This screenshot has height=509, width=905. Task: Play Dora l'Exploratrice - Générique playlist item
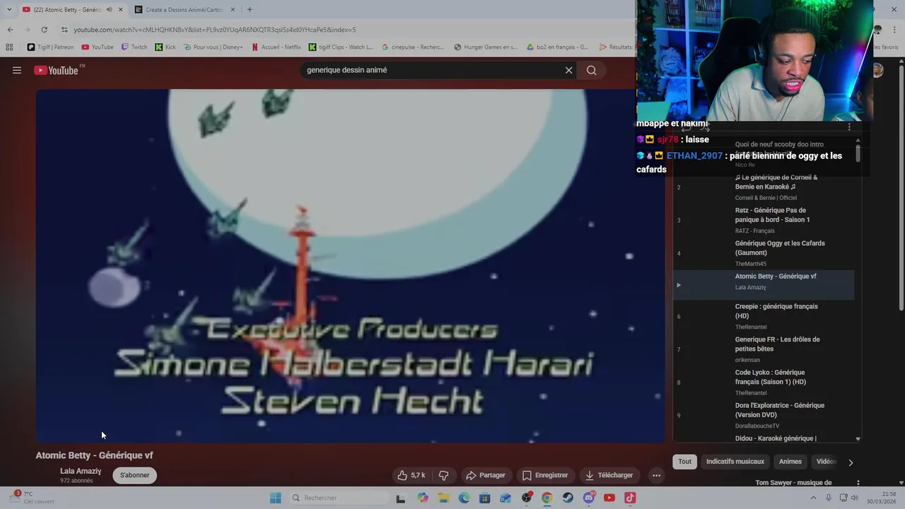tap(764, 416)
